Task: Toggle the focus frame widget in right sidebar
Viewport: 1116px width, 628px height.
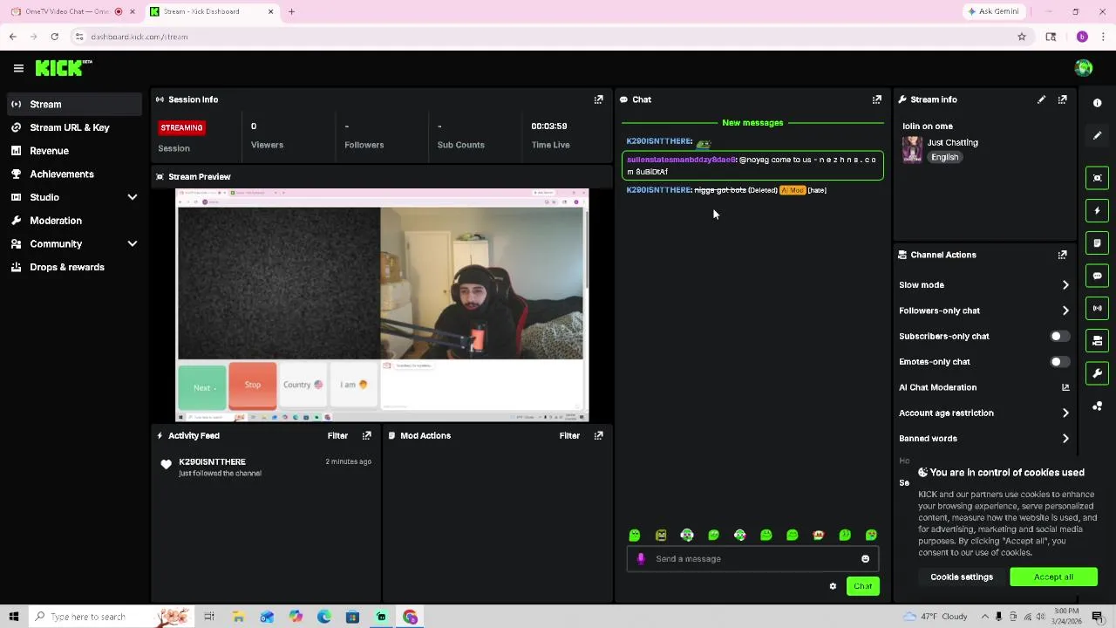Action: click(1097, 178)
